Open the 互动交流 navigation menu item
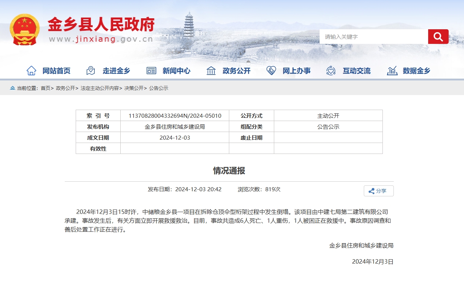 click(x=357, y=71)
